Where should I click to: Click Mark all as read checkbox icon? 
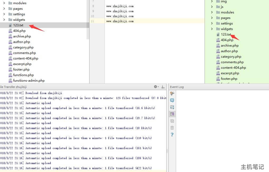[x=172, y=121]
